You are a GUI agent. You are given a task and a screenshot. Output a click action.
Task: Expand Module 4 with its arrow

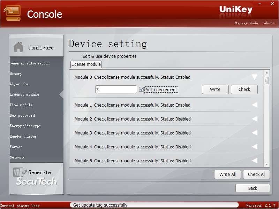click(255, 147)
